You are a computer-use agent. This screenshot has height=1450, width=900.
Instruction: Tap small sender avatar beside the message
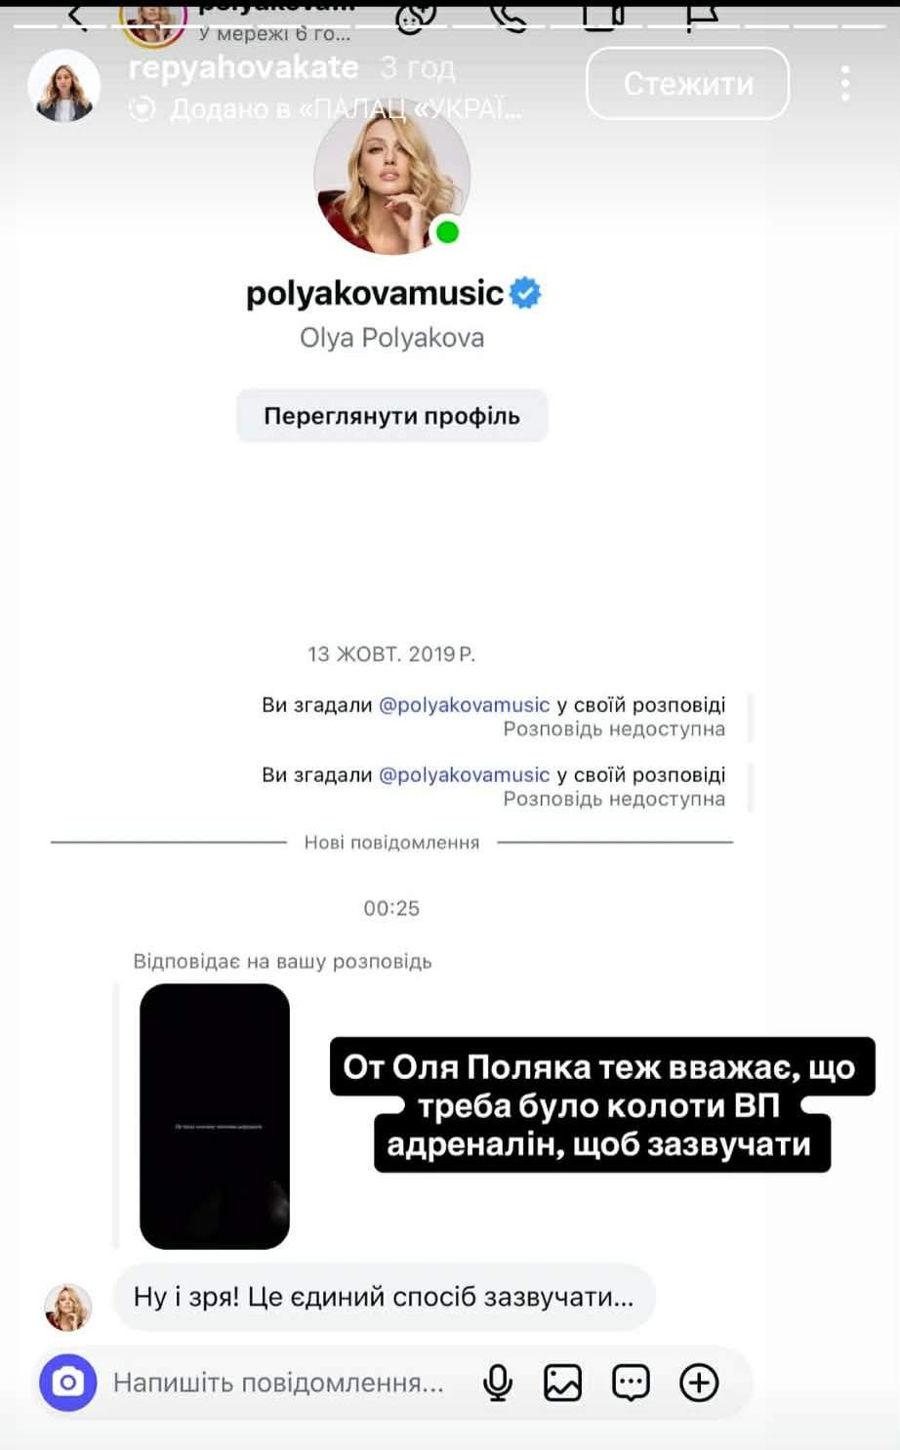point(68,1306)
